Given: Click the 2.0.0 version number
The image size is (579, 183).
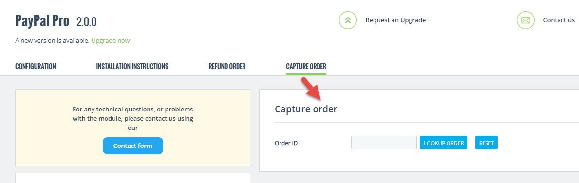Looking at the screenshot, I should (86, 22).
